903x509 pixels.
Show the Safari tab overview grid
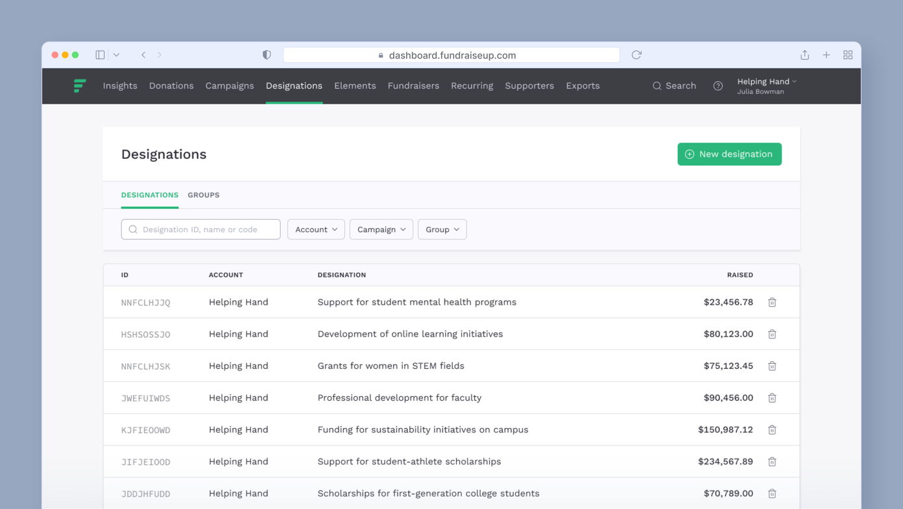(847, 55)
